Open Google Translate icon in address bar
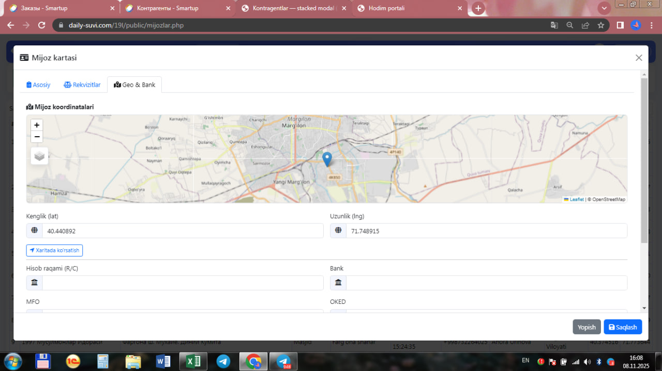This screenshot has height=371, width=662. pos(554,25)
